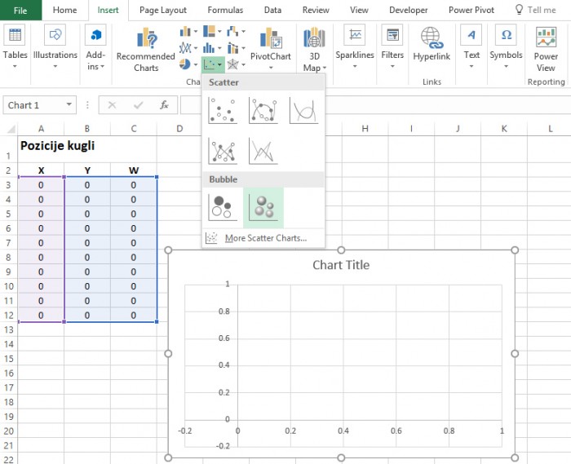Viewport: 571px width, 464px height.
Task: Click More Scatter Charts link
Action: (x=265, y=238)
